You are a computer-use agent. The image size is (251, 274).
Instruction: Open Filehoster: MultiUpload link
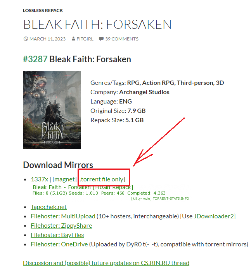(x=63, y=216)
